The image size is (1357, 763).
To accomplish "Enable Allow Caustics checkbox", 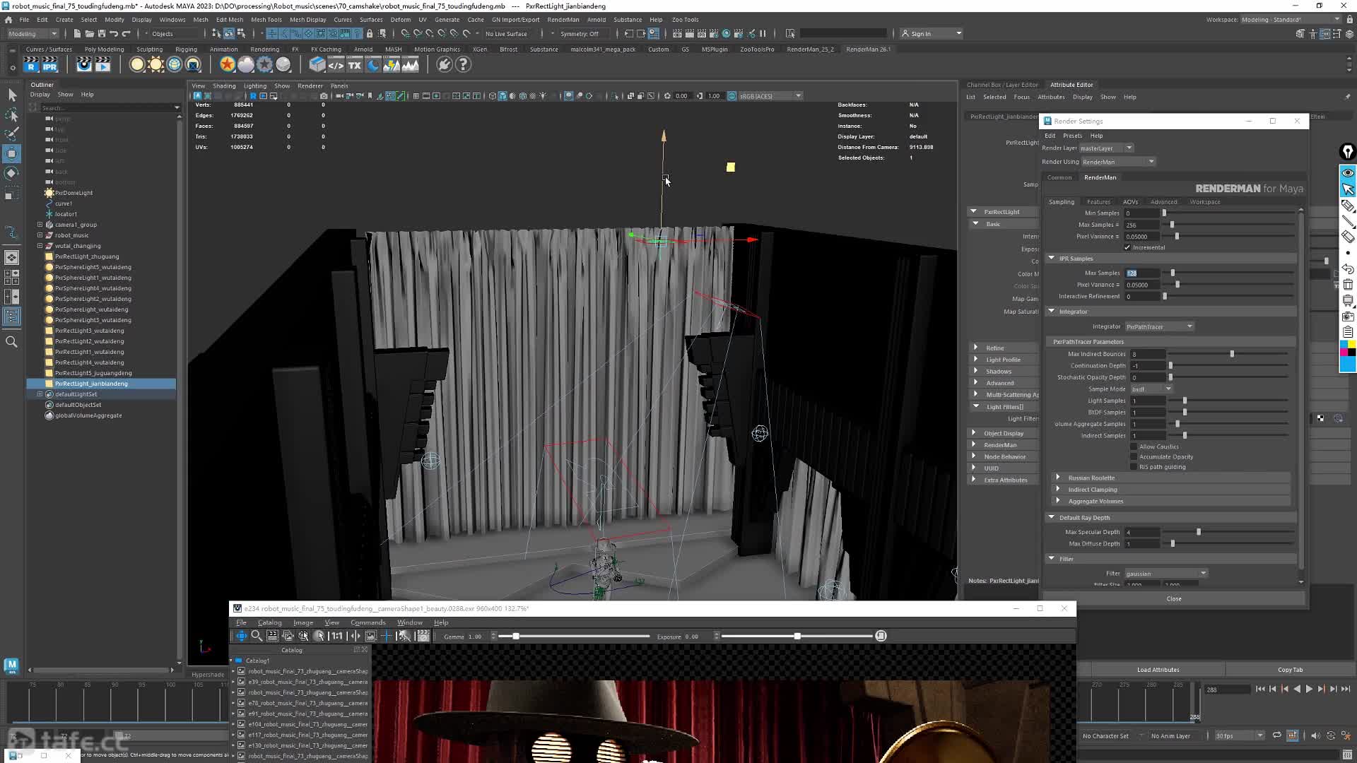I will click(1134, 446).
